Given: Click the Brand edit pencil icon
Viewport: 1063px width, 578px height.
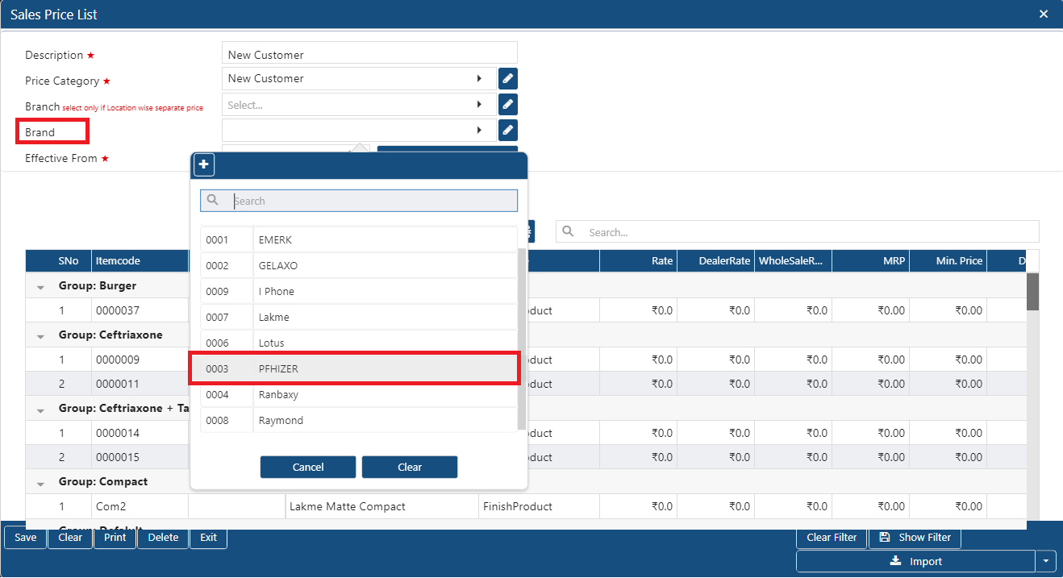Looking at the screenshot, I should [507, 131].
